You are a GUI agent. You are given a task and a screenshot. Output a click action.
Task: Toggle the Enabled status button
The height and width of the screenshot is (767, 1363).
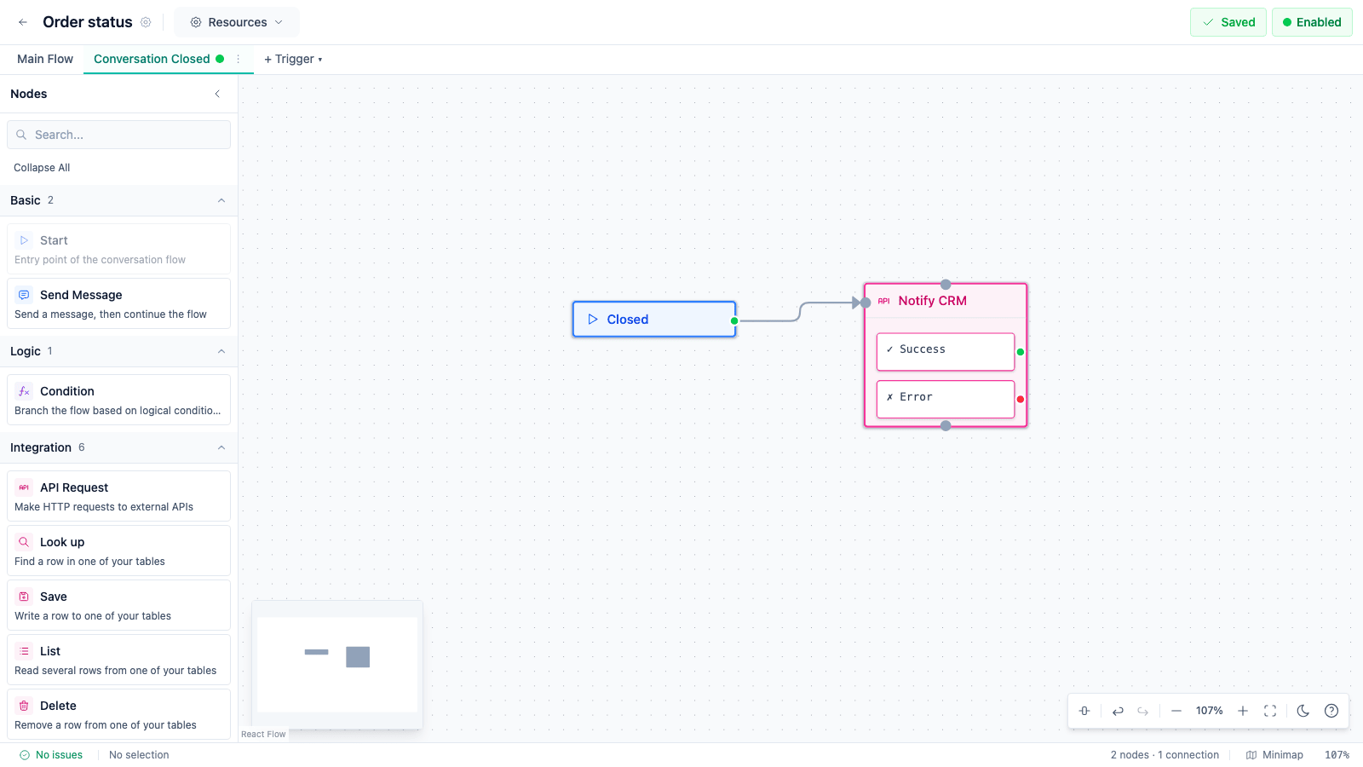[1312, 22]
